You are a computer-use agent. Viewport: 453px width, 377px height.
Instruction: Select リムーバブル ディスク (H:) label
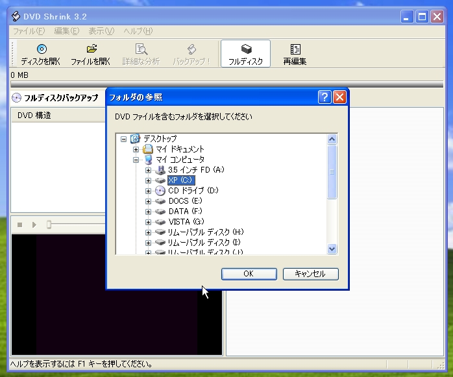(x=206, y=232)
